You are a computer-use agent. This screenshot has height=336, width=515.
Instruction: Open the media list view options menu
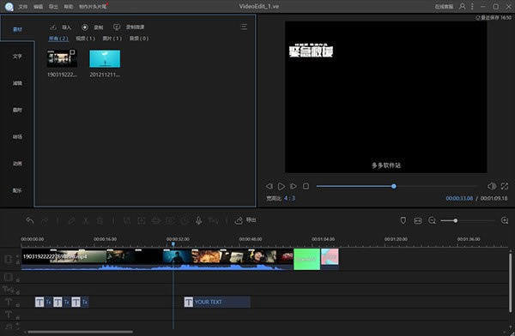pyautogui.click(x=244, y=27)
